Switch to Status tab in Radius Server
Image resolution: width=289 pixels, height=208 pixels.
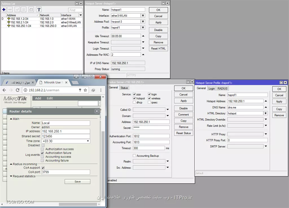[124, 88]
